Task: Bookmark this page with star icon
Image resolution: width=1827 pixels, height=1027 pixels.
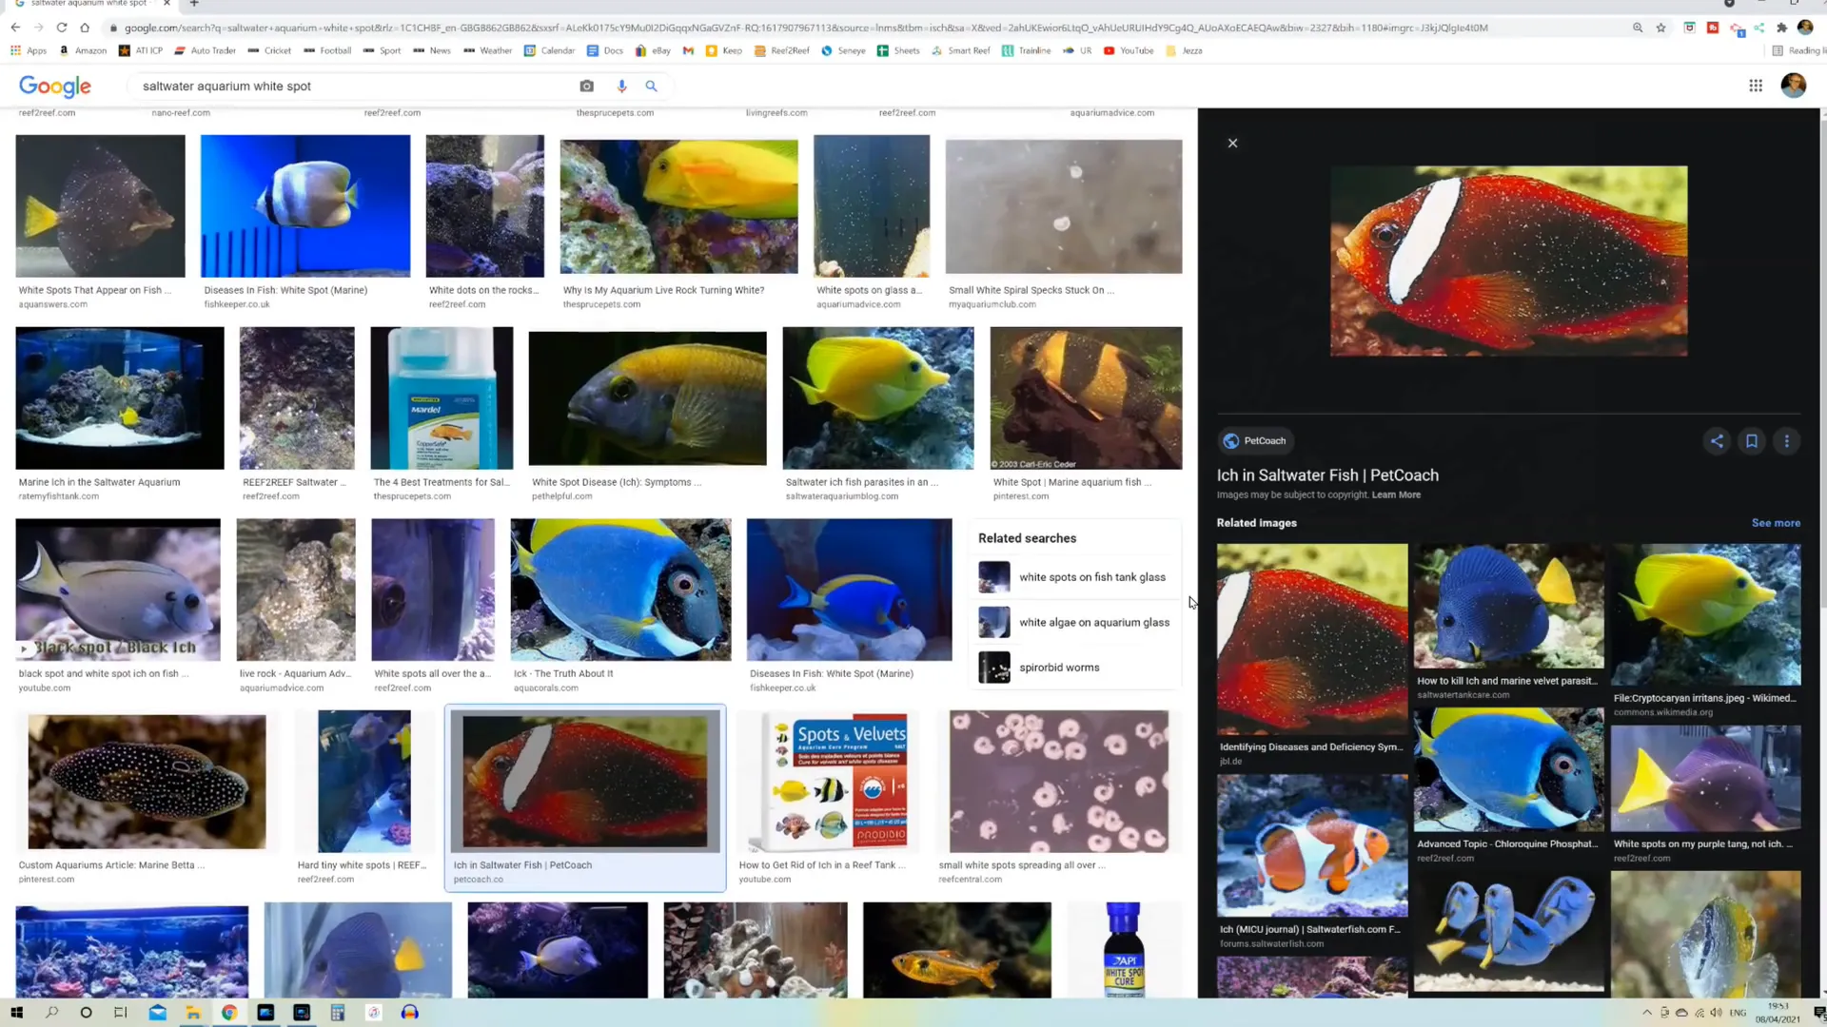Action: point(1661,28)
